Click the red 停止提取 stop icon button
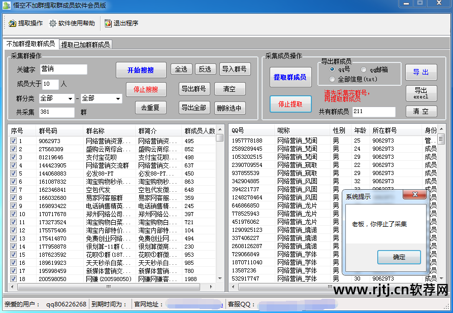 point(290,104)
